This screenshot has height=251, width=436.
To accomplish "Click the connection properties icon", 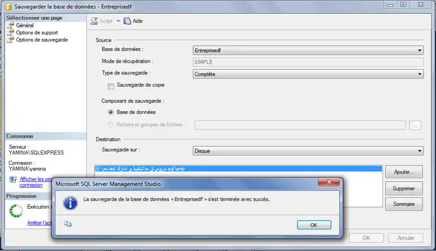I will point(12,179).
